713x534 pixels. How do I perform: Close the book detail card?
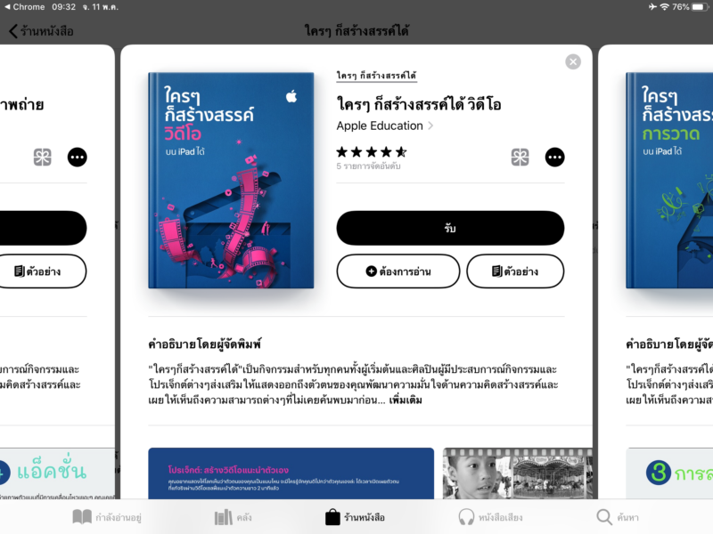pyautogui.click(x=573, y=61)
